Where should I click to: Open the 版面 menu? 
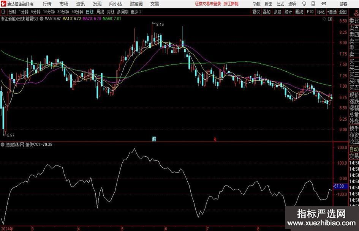(x=268, y=4)
